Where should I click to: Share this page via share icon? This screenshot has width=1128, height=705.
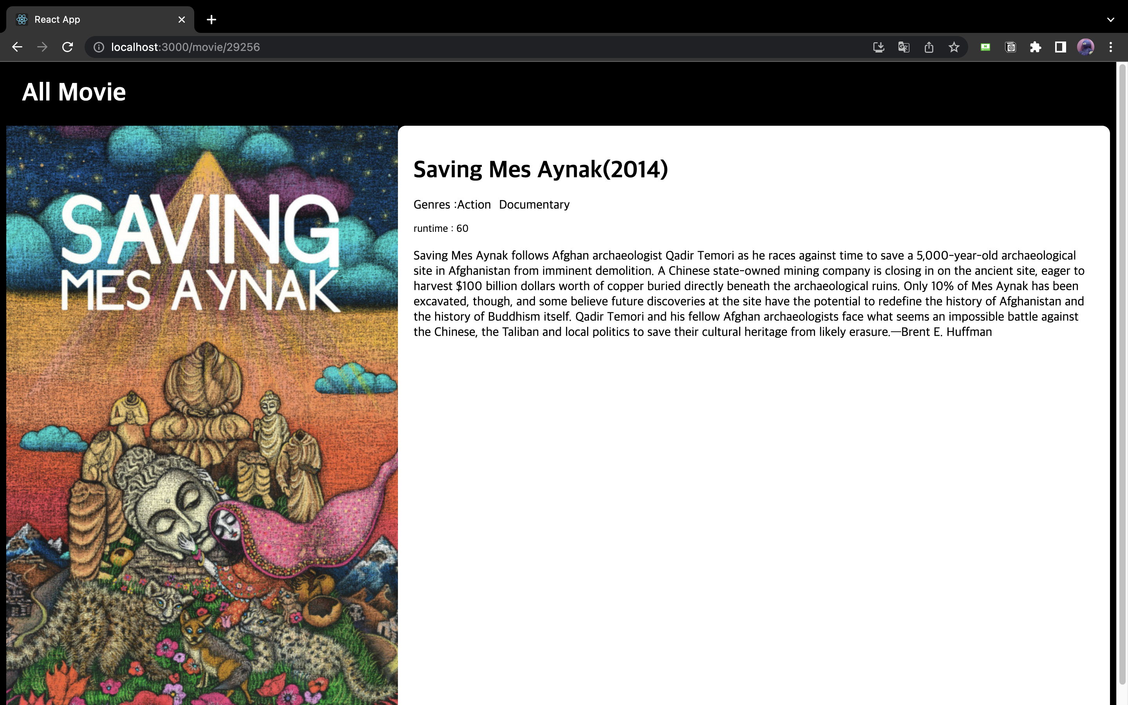tap(929, 47)
